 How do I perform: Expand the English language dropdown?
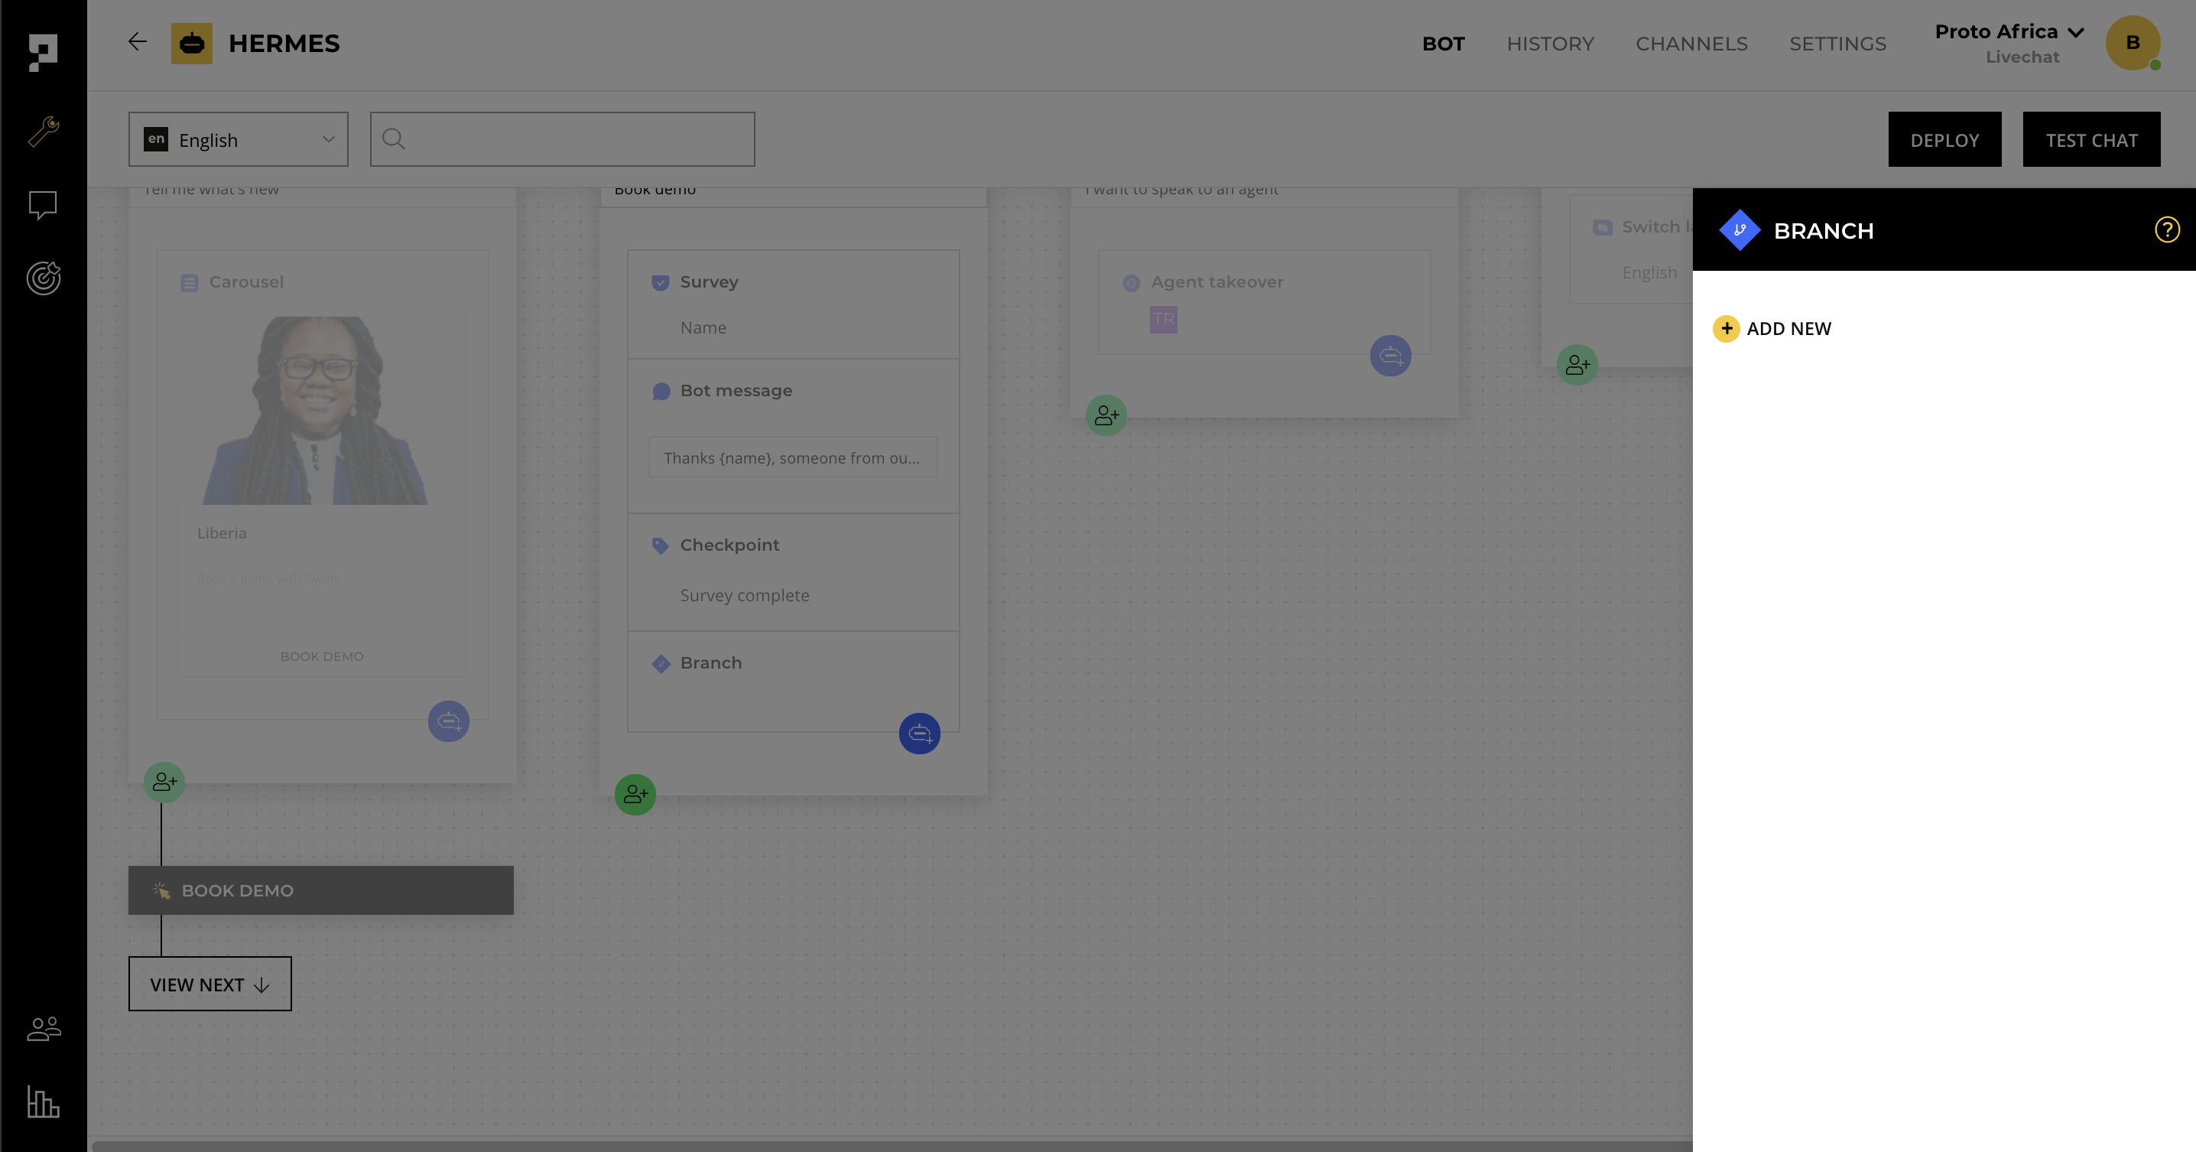tap(238, 139)
